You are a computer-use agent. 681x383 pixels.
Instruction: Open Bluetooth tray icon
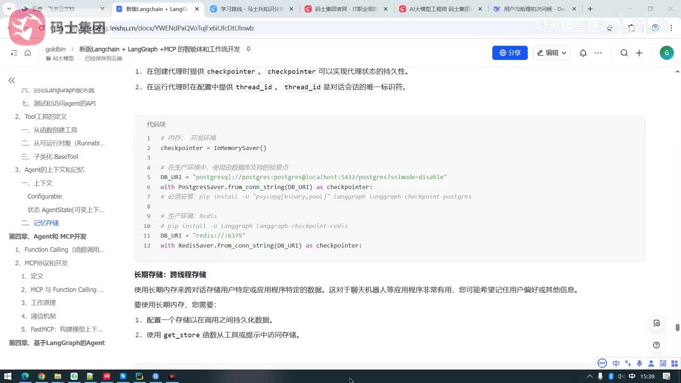pos(611,377)
